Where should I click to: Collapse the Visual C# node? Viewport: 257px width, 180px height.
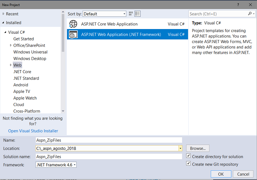click(5, 32)
